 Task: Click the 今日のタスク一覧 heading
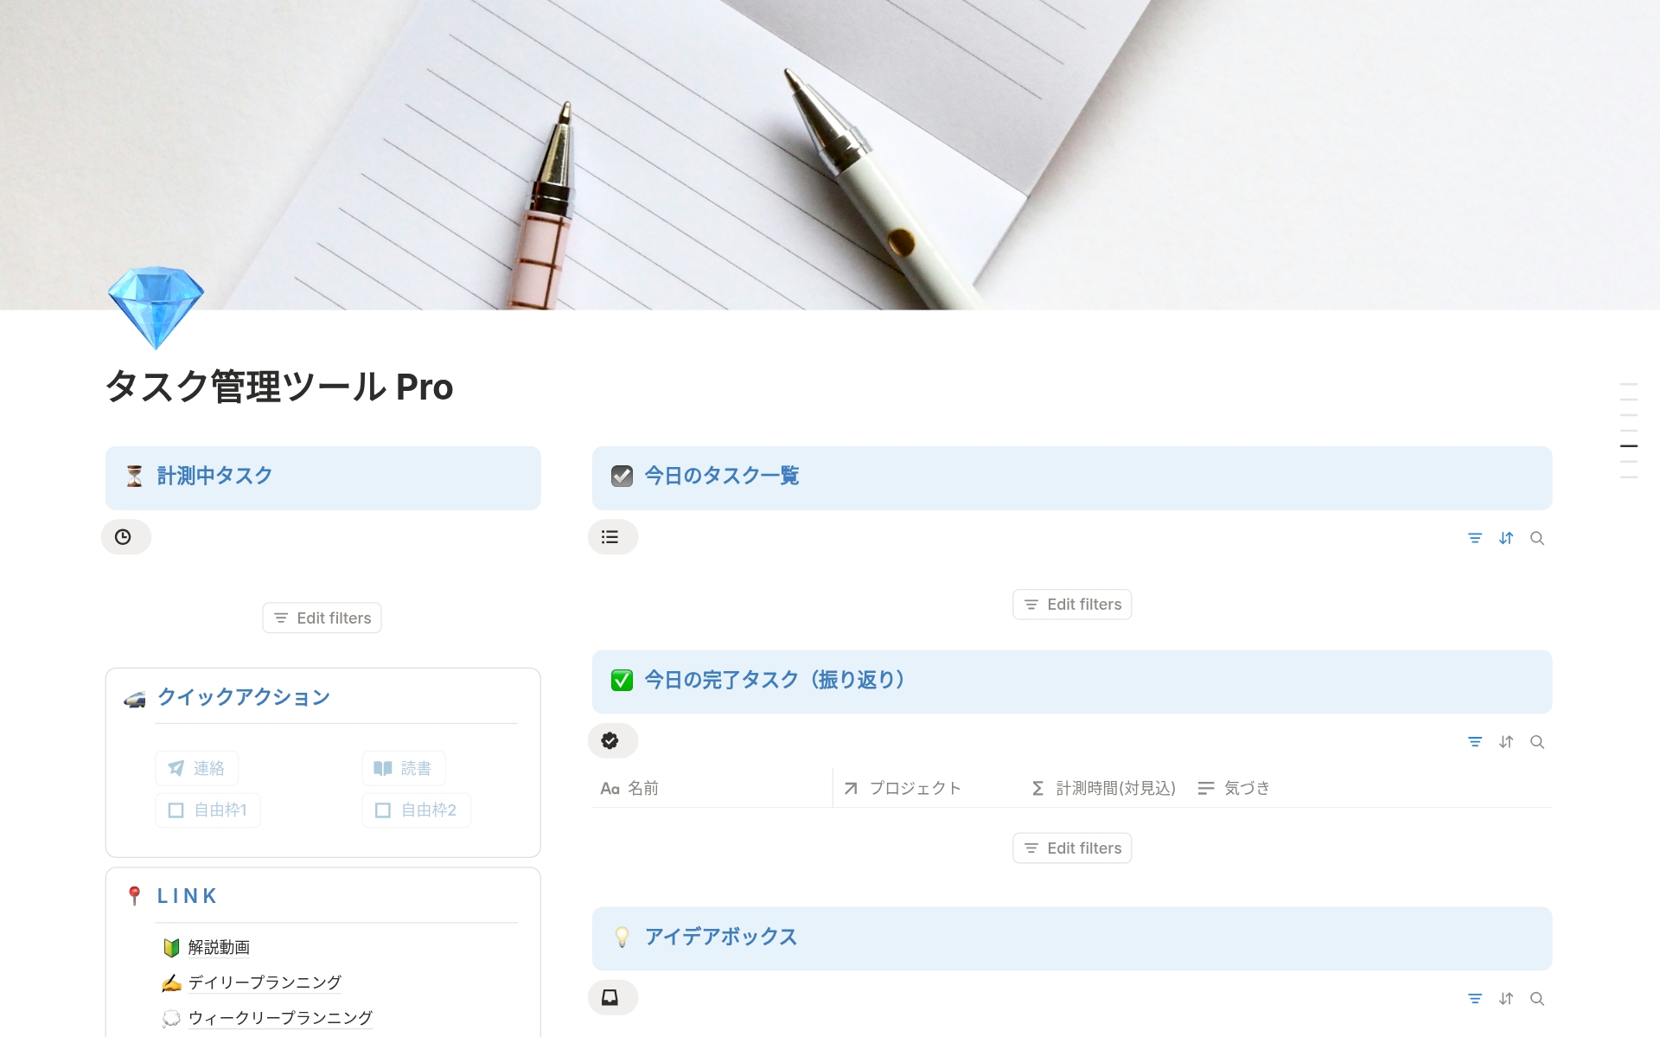722,476
